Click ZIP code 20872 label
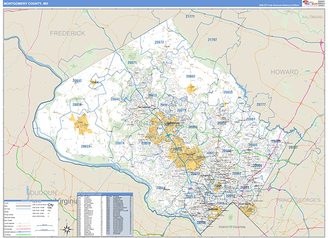The width and height of the screenshot is (328, 238). pos(159,42)
